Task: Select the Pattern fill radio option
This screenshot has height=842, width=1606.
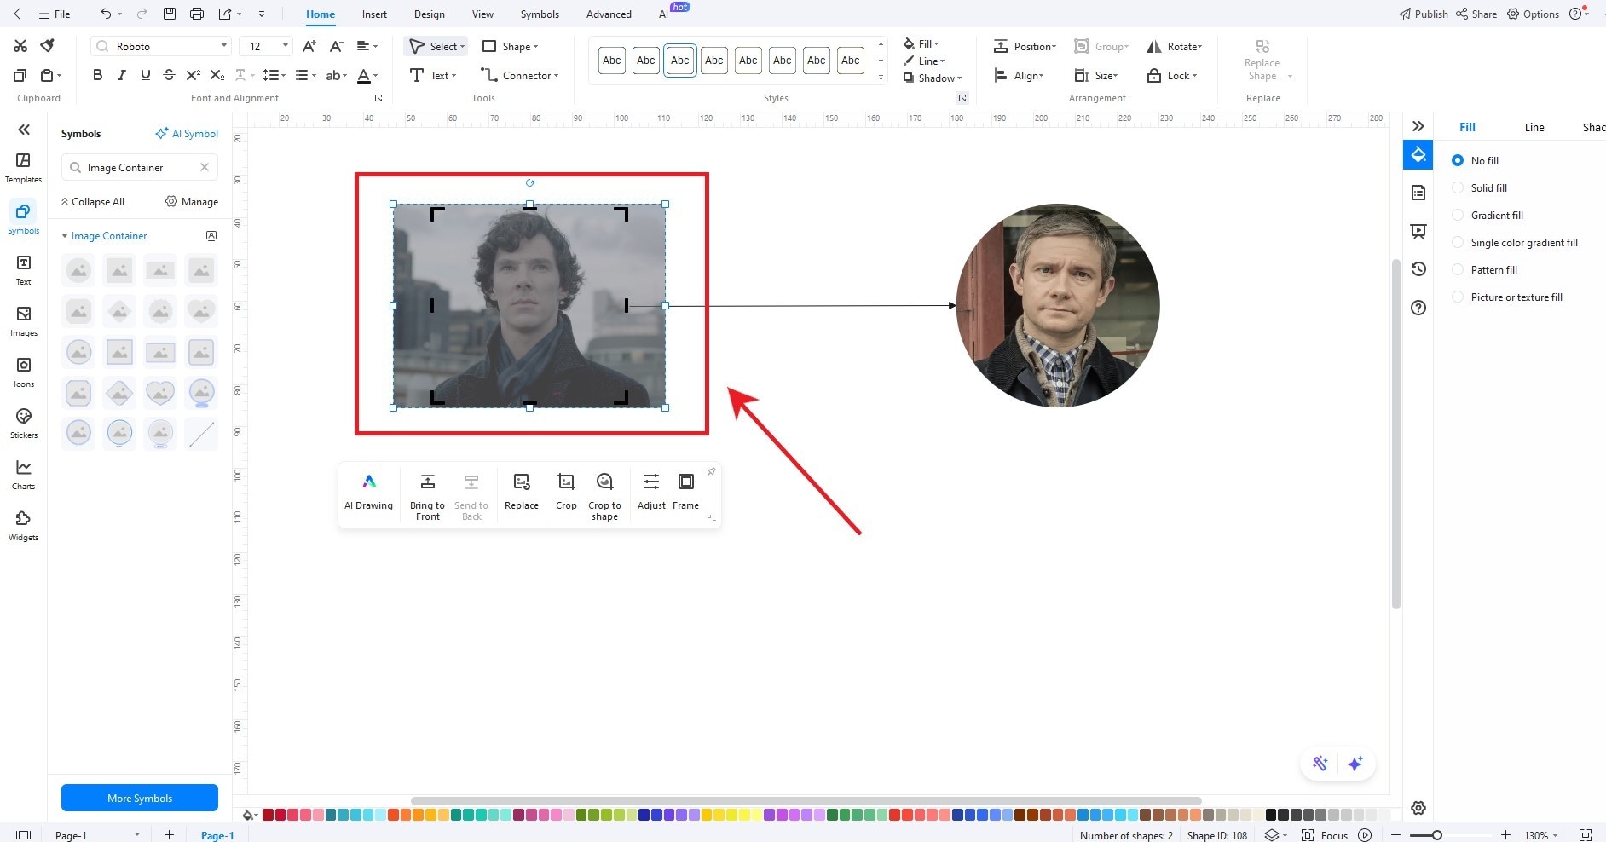Action: point(1458,269)
